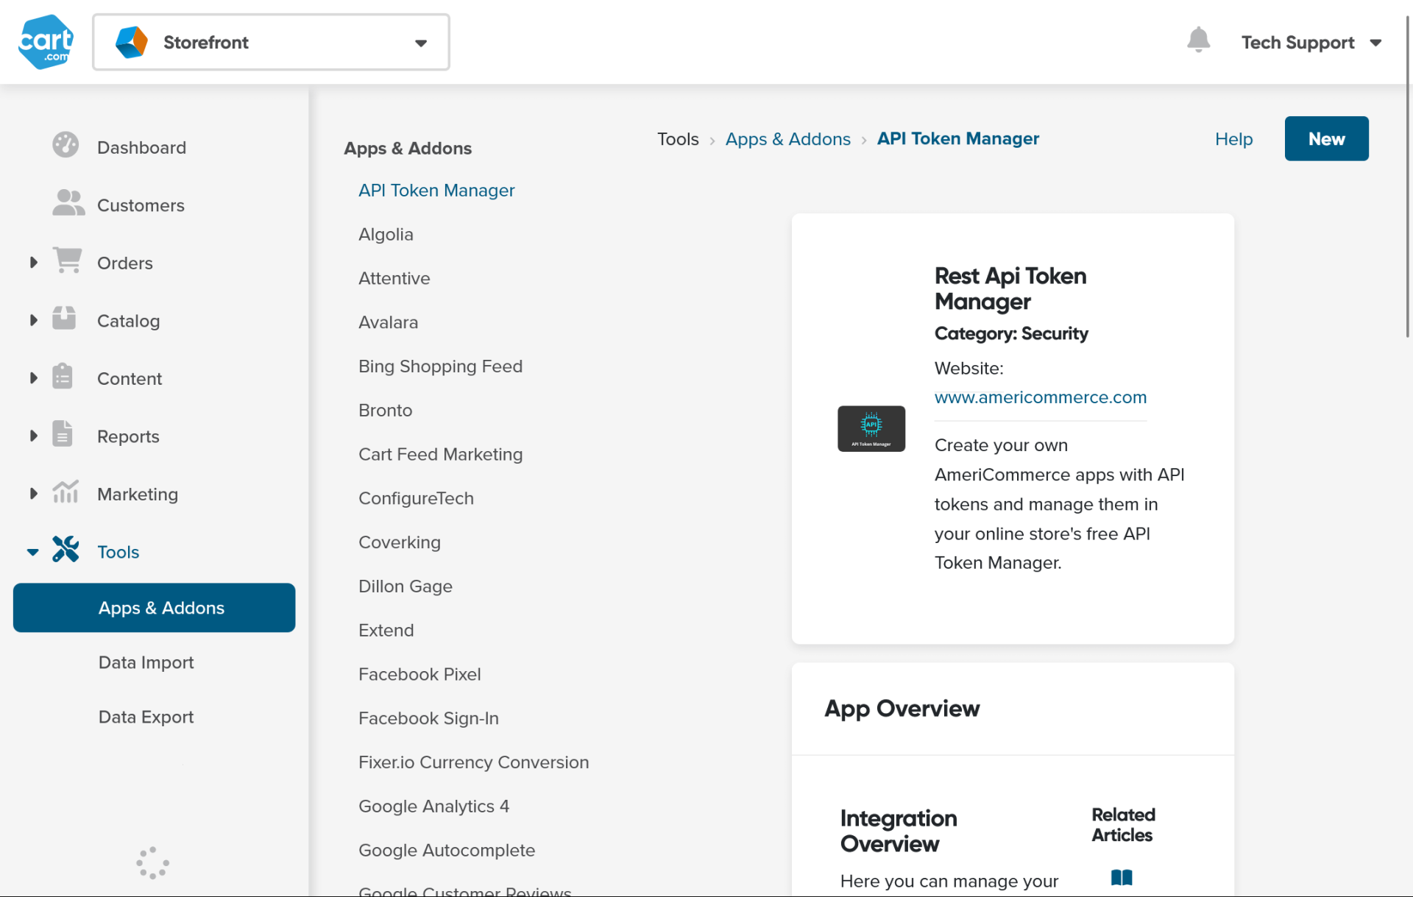Screen dimensions: 1413x897
Task: Open the Help link
Action: coord(1233,139)
